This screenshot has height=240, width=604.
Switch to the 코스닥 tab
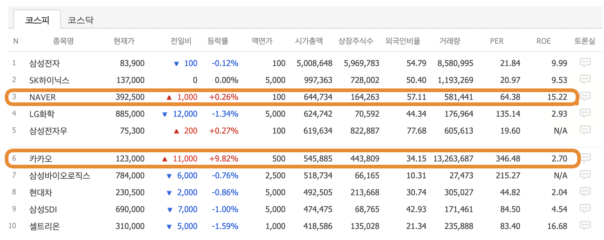tap(81, 20)
